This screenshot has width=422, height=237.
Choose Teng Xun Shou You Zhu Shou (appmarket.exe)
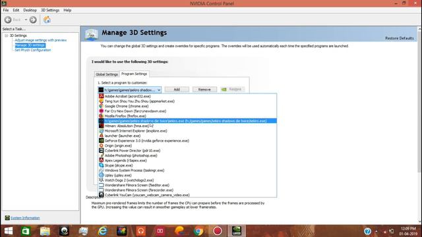pyautogui.click(x=187, y=101)
